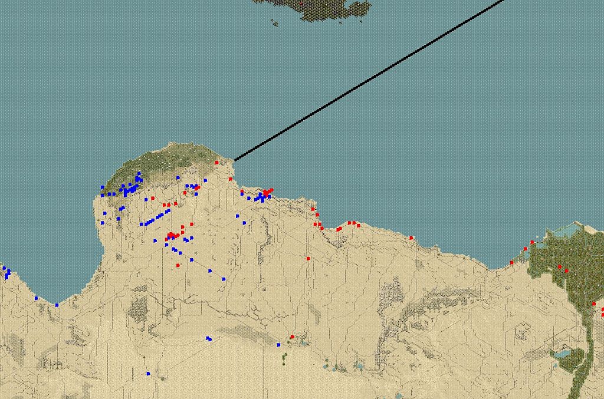The height and width of the screenshot is (399, 604).
Task: Click the northernmost red marker on the Nile delta coast
Action: [533, 242]
